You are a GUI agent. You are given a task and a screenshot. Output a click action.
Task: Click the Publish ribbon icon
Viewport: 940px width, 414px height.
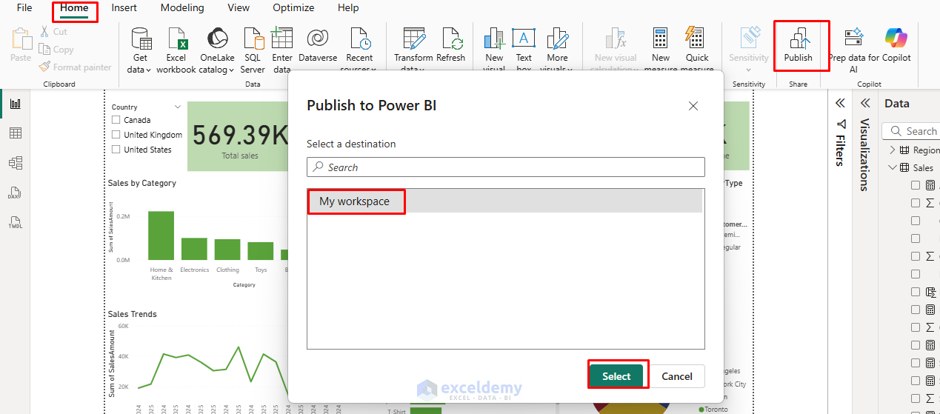pos(798,39)
